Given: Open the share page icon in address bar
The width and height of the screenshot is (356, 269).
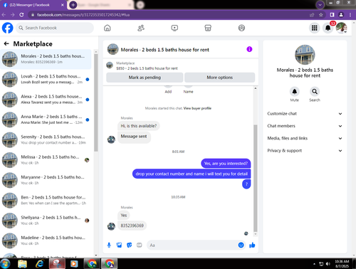Looking at the screenshot, I should pos(312,15).
